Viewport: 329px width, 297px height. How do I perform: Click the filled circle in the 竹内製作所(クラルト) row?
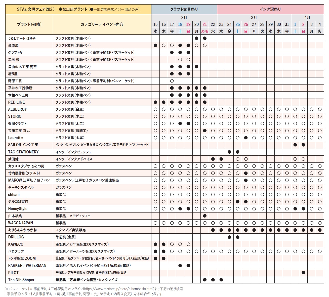point(246,173)
